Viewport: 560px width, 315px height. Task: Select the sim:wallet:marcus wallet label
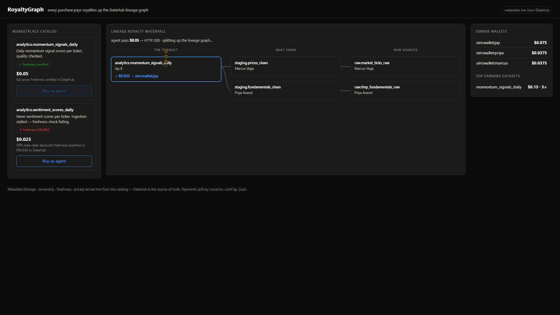tap(492, 63)
